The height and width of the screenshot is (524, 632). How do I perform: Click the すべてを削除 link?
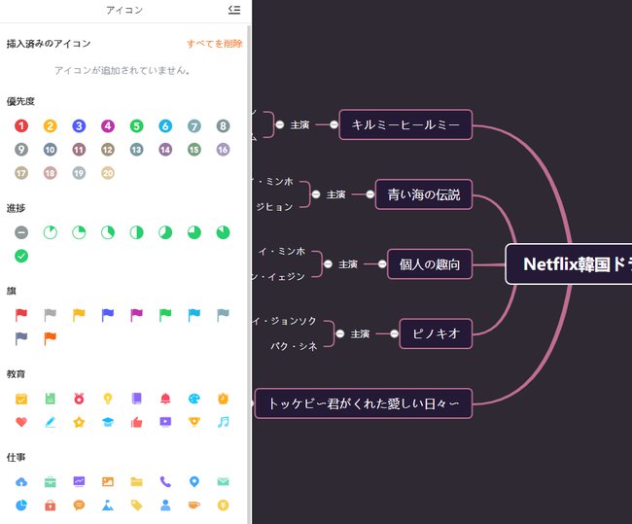coord(215,44)
